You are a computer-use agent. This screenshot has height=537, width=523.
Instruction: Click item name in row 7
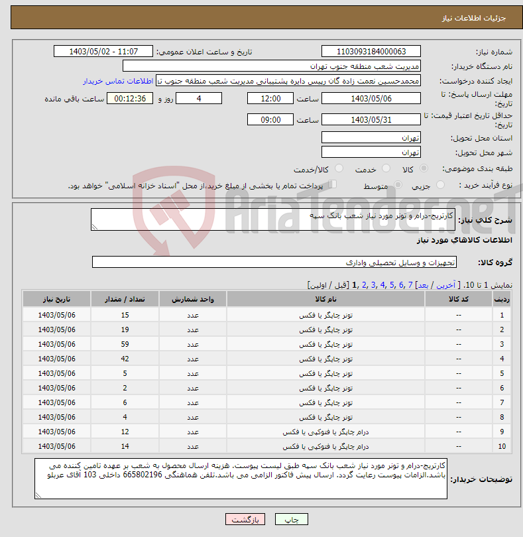[325, 402]
